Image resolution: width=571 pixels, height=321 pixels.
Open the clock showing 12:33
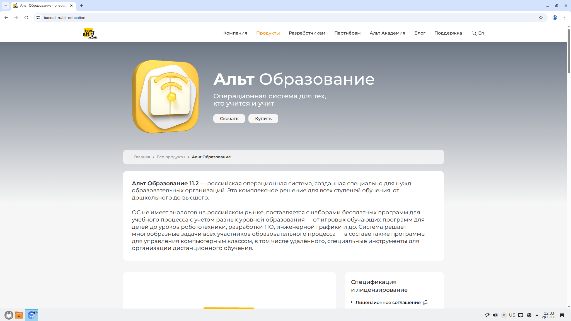(x=549, y=315)
